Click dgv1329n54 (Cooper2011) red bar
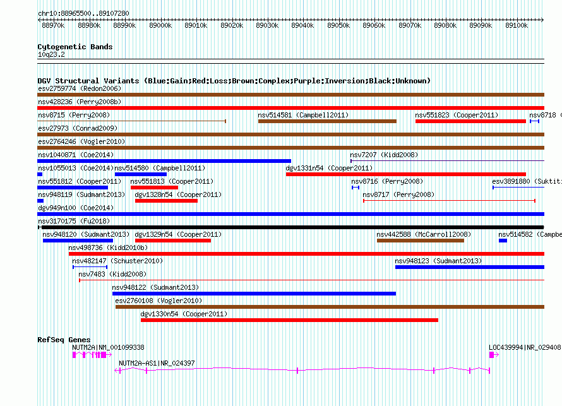 pos(173,241)
